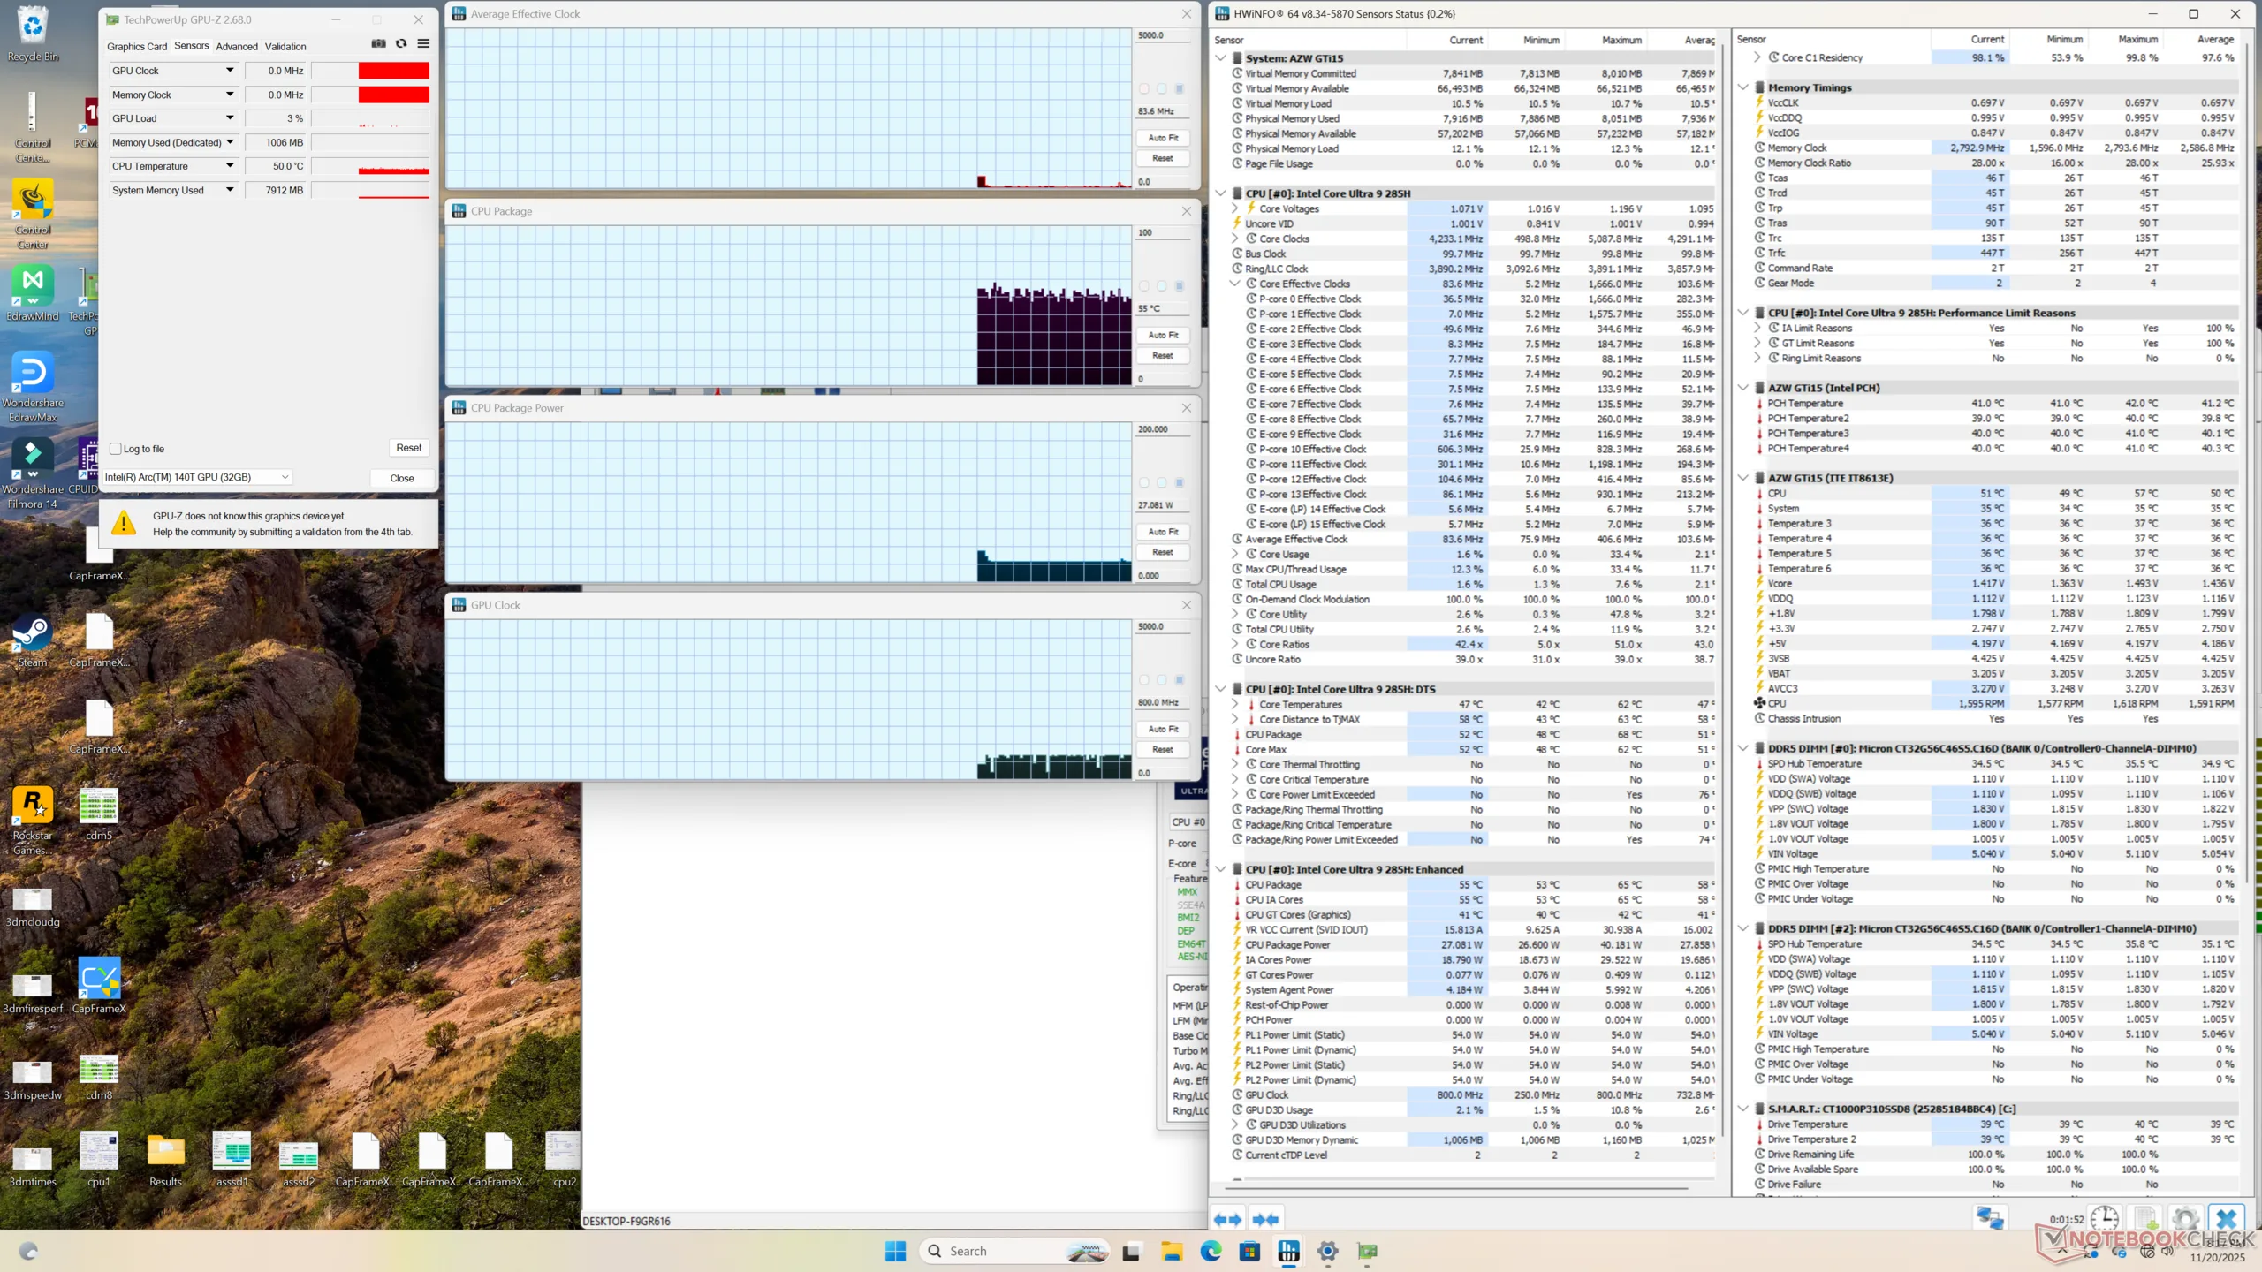Open the Validation tab in GPU-Z
This screenshot has width=2262, height=1272.
[x=285, y=47]
